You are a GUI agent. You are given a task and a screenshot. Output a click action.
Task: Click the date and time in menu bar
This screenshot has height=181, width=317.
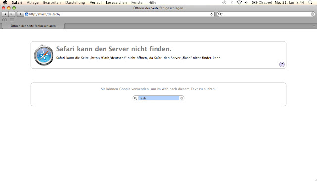coord(289,2)
